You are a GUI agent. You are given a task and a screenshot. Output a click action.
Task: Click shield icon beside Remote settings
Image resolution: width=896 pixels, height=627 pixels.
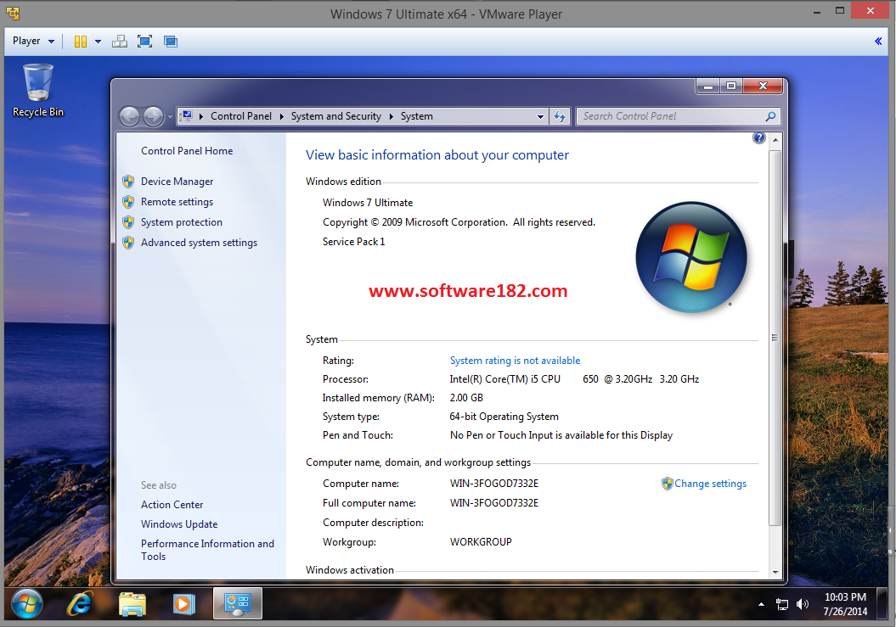(128, 202)
